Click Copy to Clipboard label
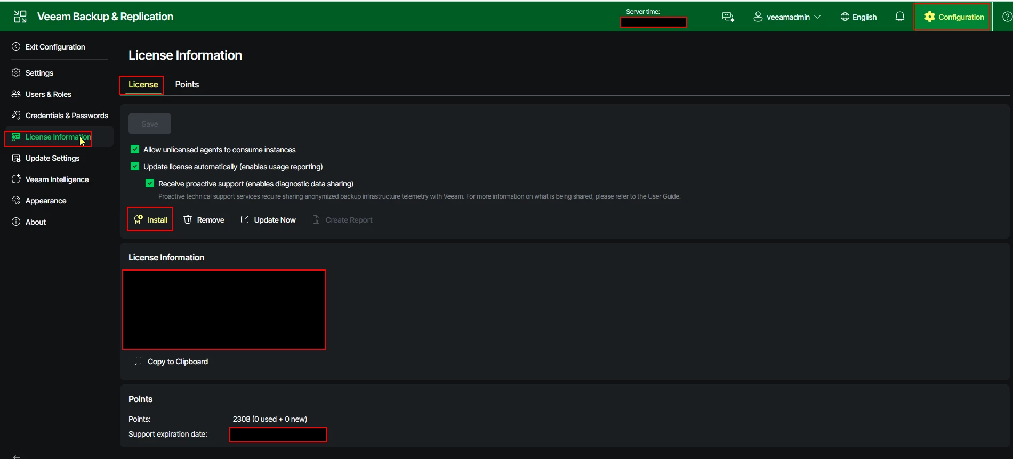 pyautogui.click(x=178, y=362)
